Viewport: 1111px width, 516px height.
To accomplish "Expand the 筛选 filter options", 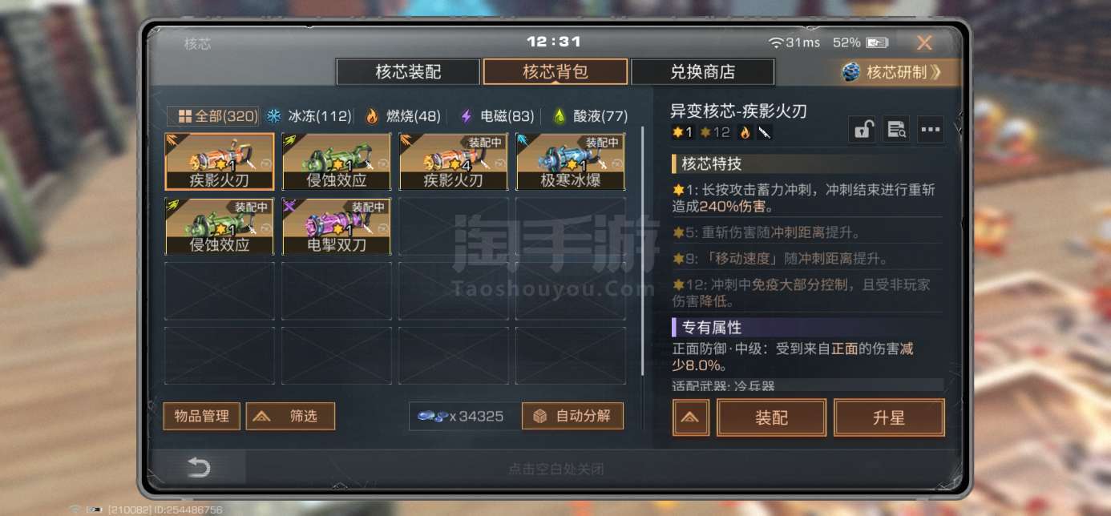I will [290, 416].
